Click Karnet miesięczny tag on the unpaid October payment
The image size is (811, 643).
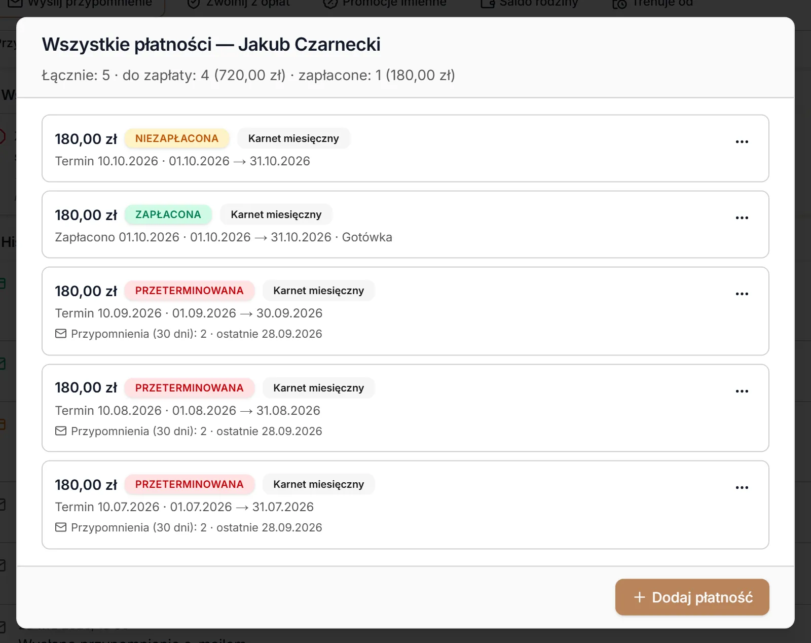click(x=293, y=138)
